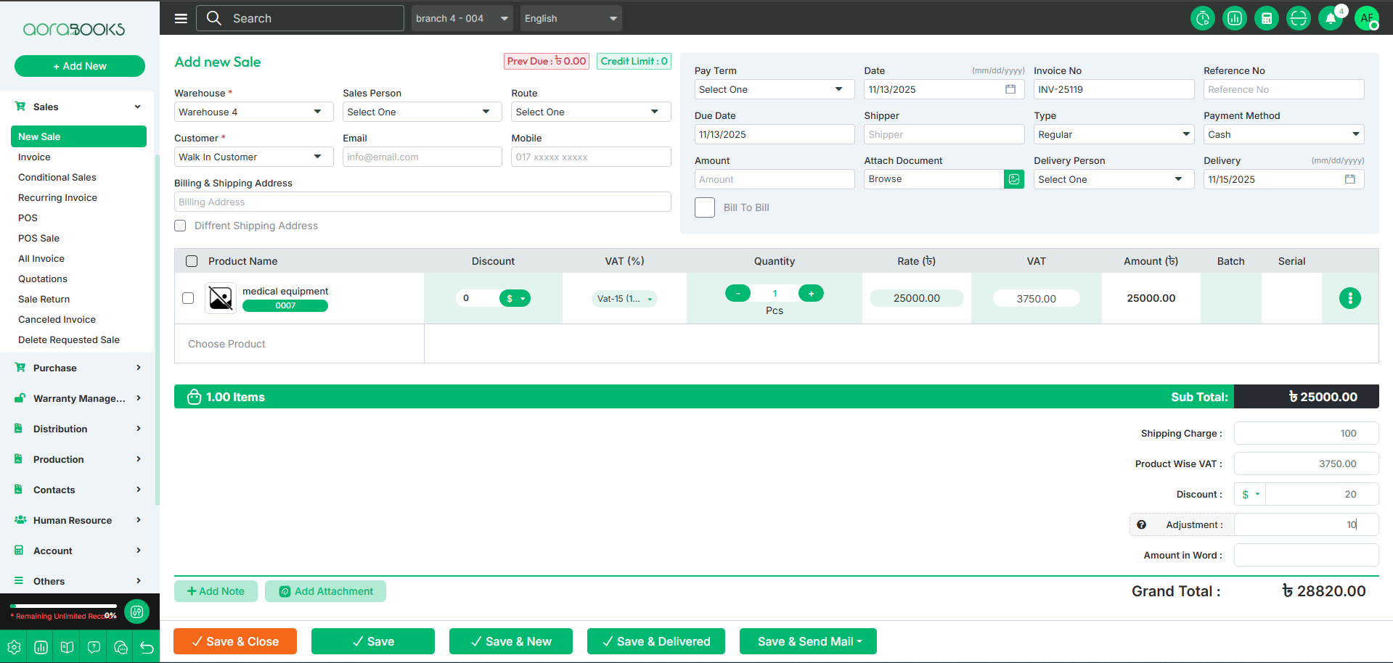Open the barcode scanner icon in header

pyautogui.click(x=1298, y=18)
